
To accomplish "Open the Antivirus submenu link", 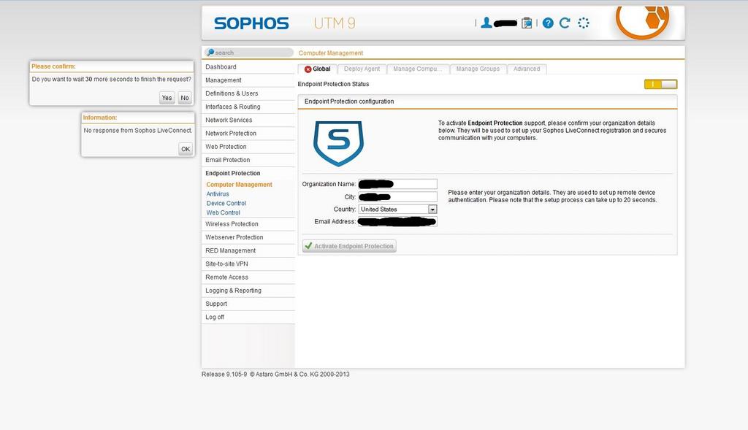I will pyautogui.click(x=218, y=194).
